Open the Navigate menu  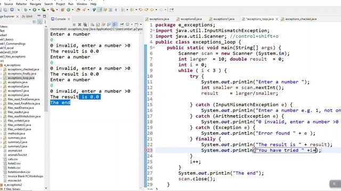click(x=36, y=4)
